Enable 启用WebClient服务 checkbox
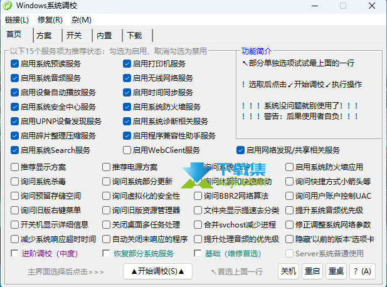Screen dimensions: 387x287 127,150
